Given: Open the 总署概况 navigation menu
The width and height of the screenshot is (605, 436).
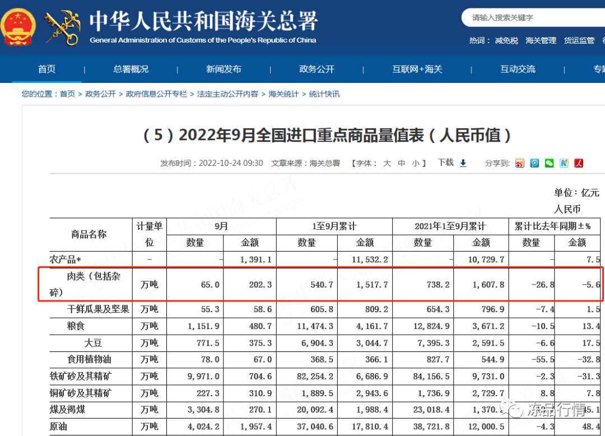Looking at the screenshot, I should click(x=131, y=69).
